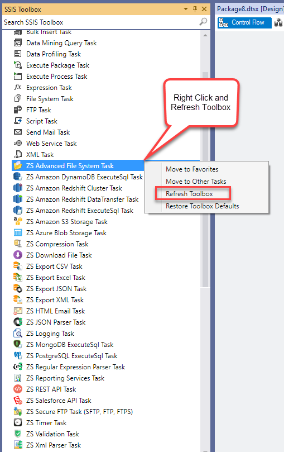Click the ZS MongoDB ExecuteSql Task icon
This screenshot has height=452, width=284.
pos(18,344)
